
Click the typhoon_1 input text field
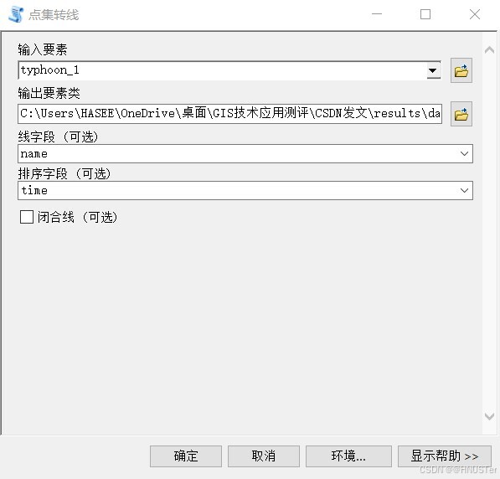click(223, 70)
